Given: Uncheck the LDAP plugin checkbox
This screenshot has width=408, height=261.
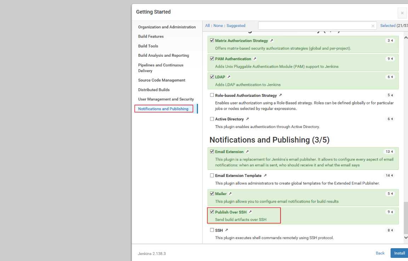Looking at the screenshot, I should [x=212, y=77].
